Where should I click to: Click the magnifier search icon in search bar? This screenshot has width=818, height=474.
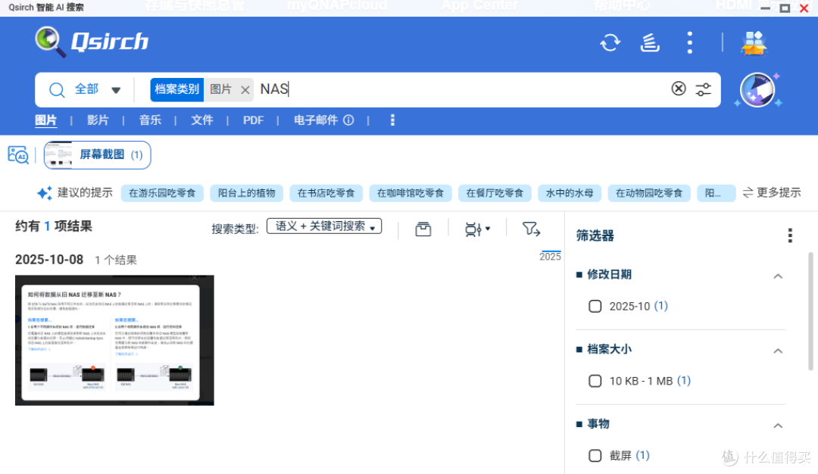[x=57, y=89]
